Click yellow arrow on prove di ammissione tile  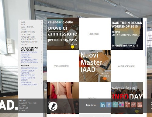[73, 47]
